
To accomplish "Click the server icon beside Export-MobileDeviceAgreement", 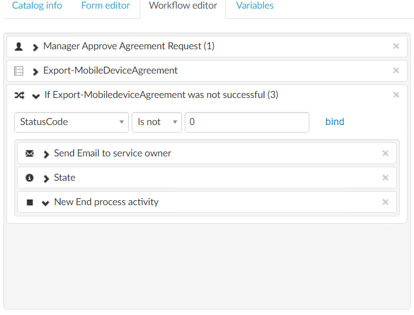I will coord(19,71).
